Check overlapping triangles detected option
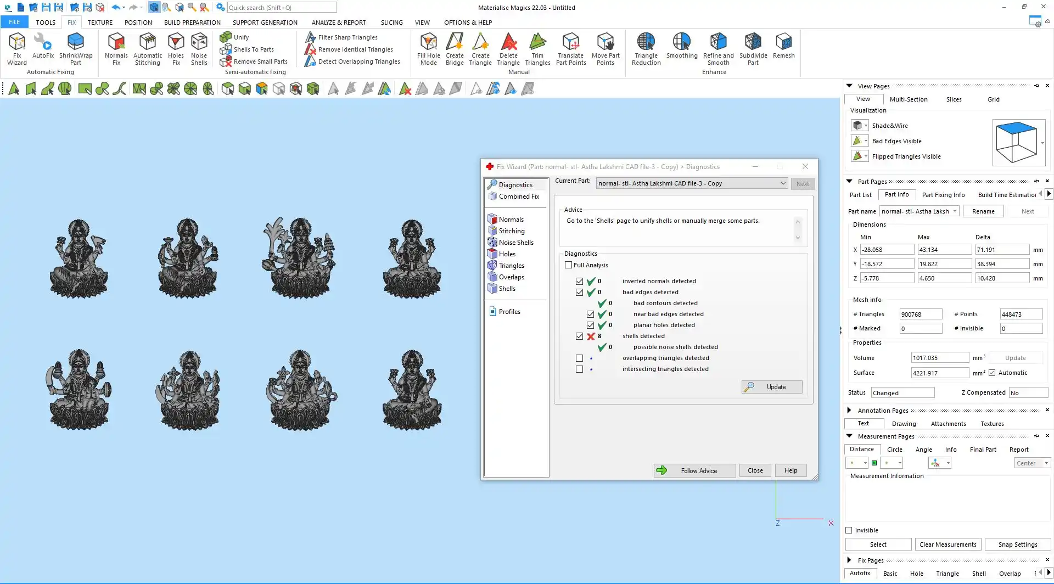 click(579, 358)
